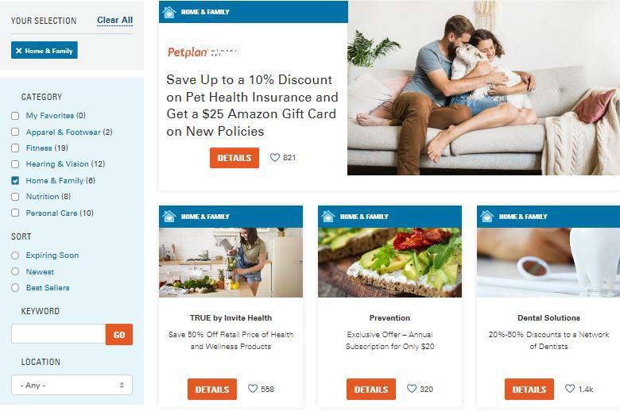Remove Home & Family filter chip
The height and width of the screenshot is (411, 620).
coord(45,51)
